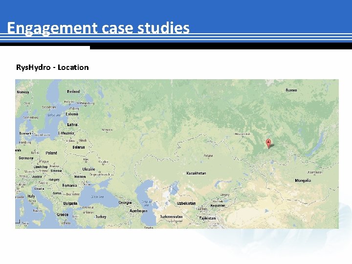
Task: Click the Georgia country label
Action: pyautogui.click(x=125, y=202)
